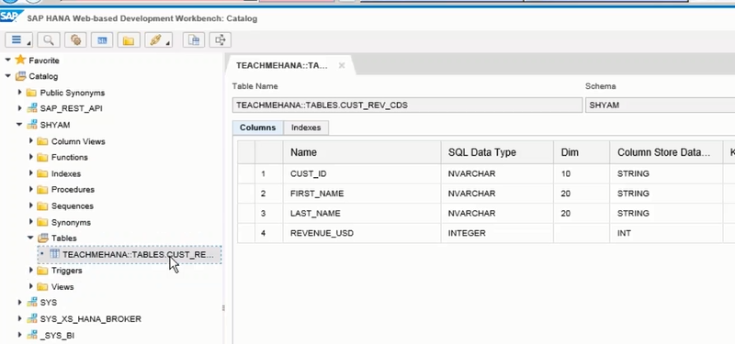Select the Sequences folder in tree

click(x=73, y=205)
